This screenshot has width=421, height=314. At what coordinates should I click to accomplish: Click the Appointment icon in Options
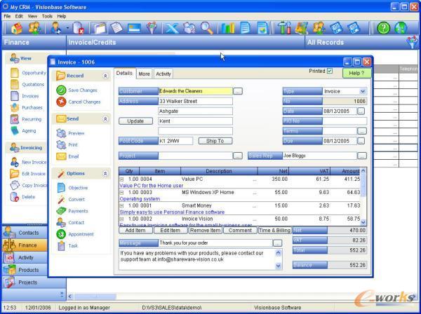click(x=61, y=234)
